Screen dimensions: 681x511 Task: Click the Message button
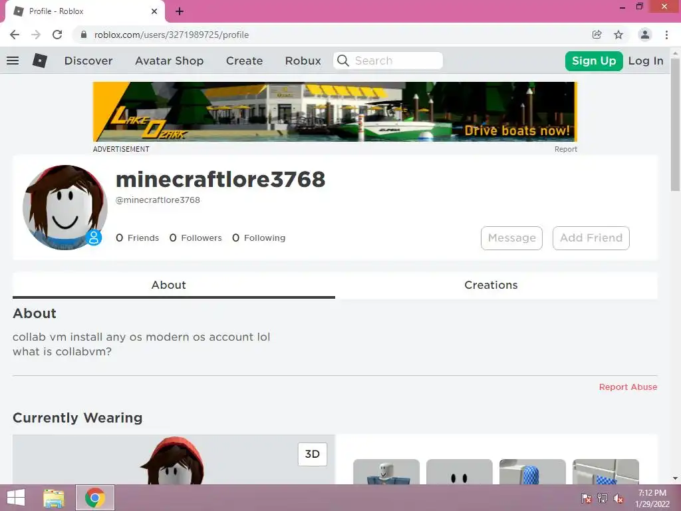(x=511, y=238)
